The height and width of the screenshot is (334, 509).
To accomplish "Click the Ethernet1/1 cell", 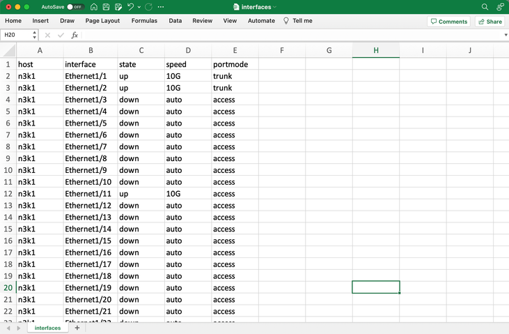I will pyautogui.click(x=91, y=76).
